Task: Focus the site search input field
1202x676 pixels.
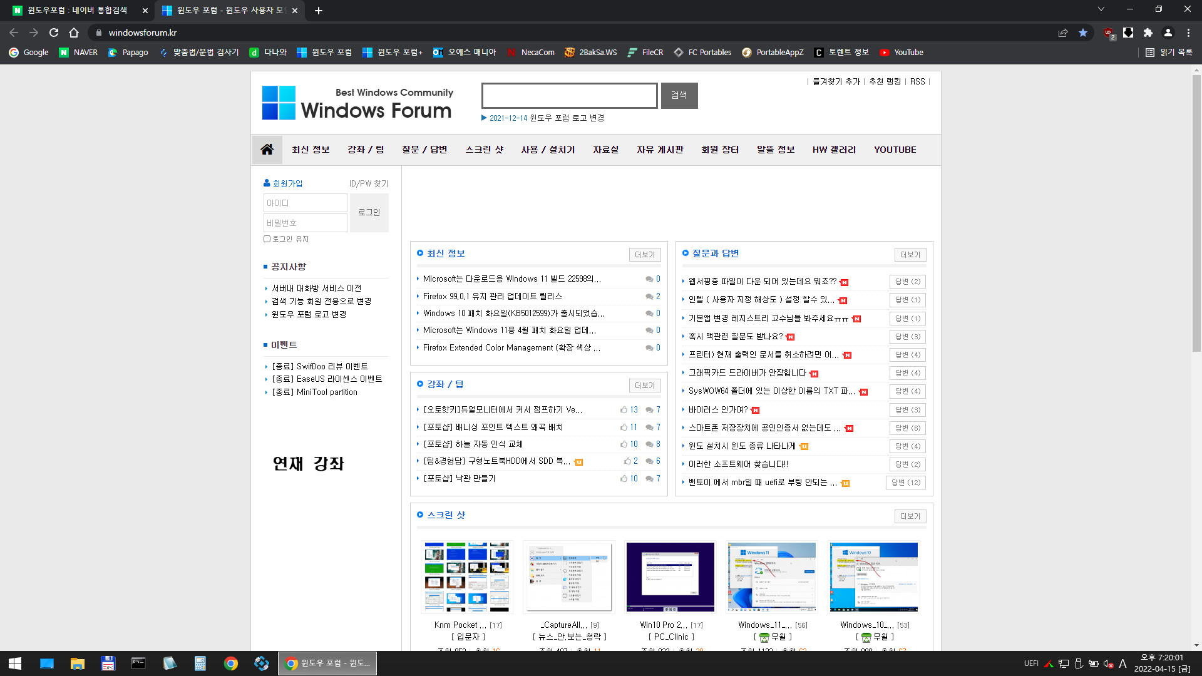Action: tap(570, 95)
